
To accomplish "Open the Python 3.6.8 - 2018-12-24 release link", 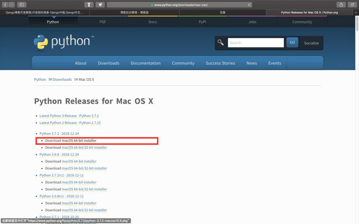I will 59,154.
